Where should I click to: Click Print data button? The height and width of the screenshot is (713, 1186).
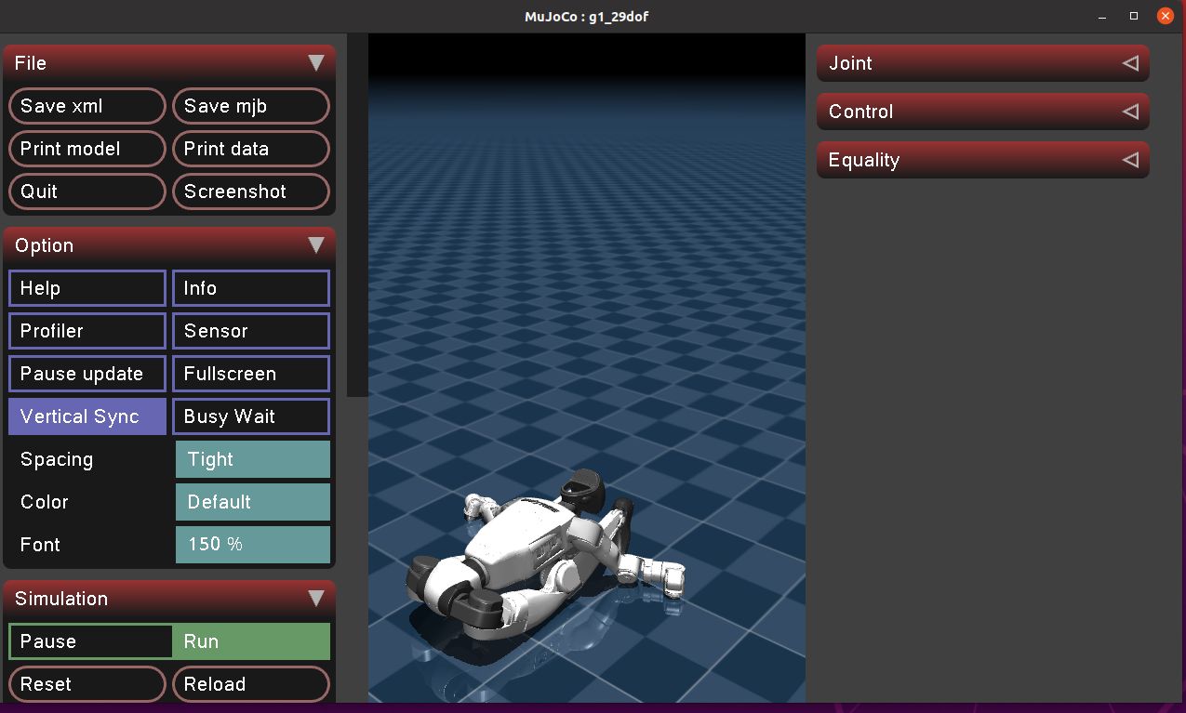[251, 149]
